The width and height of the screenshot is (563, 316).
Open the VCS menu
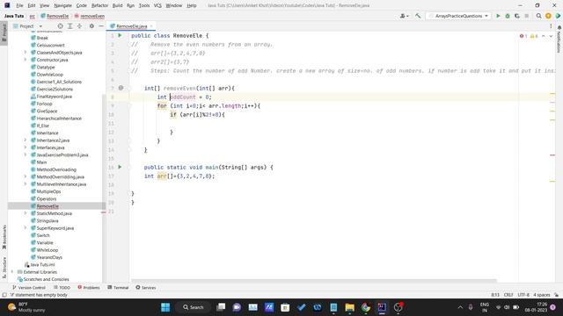click(x=157, y=5)
